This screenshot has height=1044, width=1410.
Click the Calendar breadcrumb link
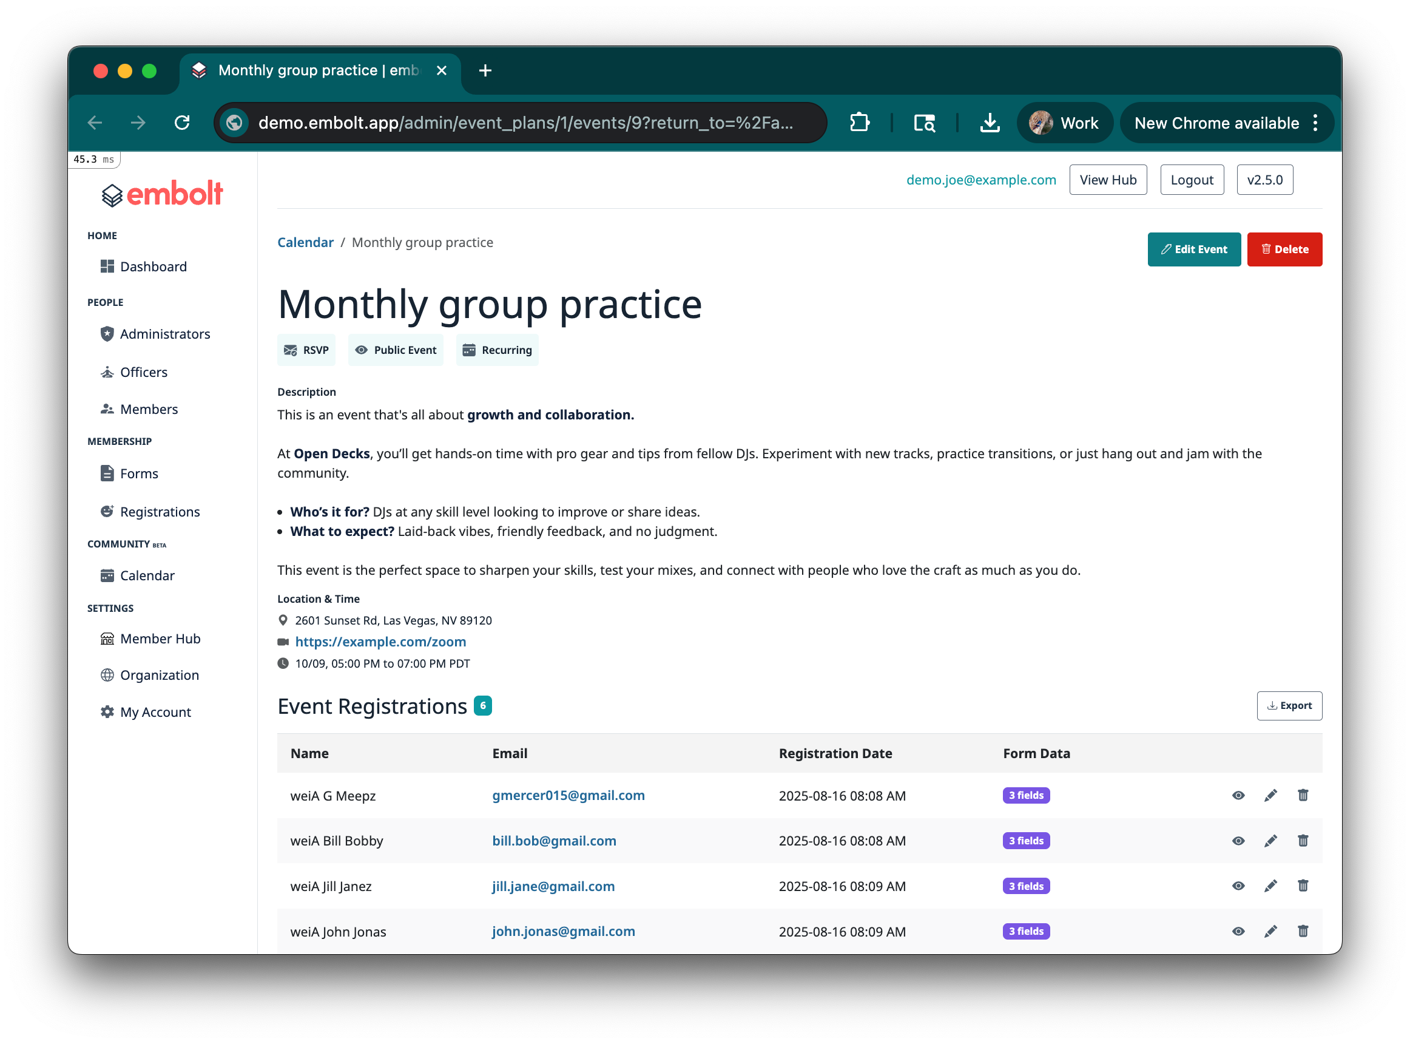(305, 242)
